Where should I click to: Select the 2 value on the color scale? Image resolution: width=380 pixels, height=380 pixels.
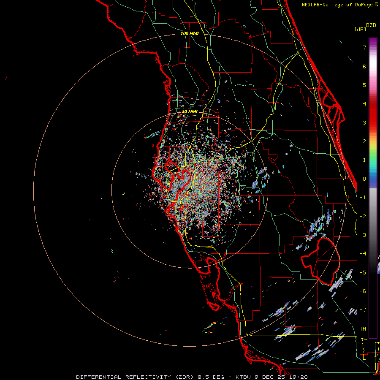pos(364,141)
